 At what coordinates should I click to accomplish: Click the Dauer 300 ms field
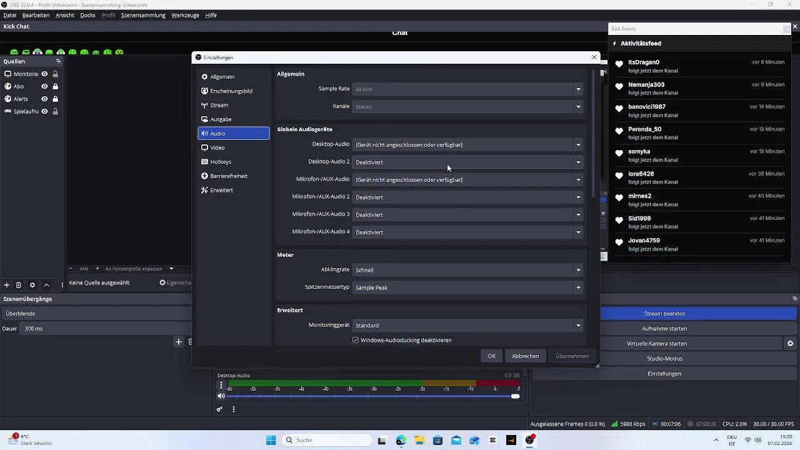(106, 329)
